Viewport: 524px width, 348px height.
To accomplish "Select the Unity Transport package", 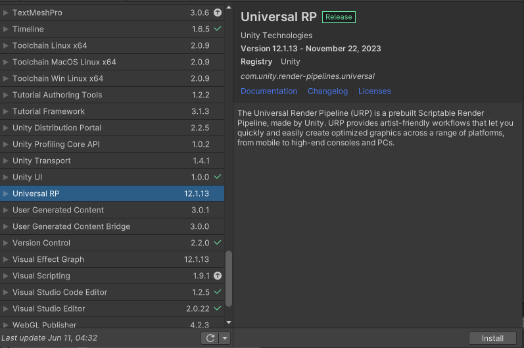I will 112,161.
